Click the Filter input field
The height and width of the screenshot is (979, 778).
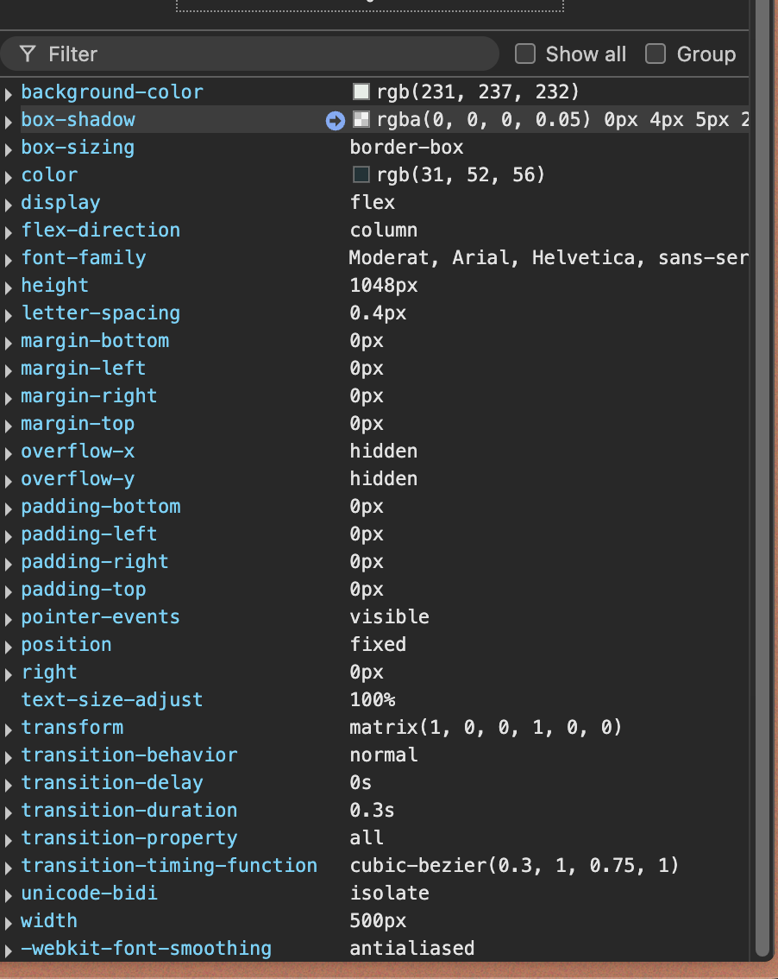(x=259, y=54)
